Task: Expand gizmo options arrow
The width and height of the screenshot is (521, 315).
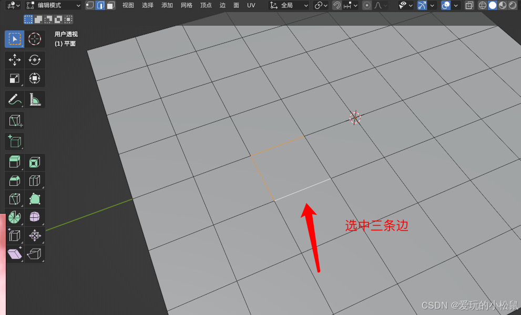Action: (432, 5)
